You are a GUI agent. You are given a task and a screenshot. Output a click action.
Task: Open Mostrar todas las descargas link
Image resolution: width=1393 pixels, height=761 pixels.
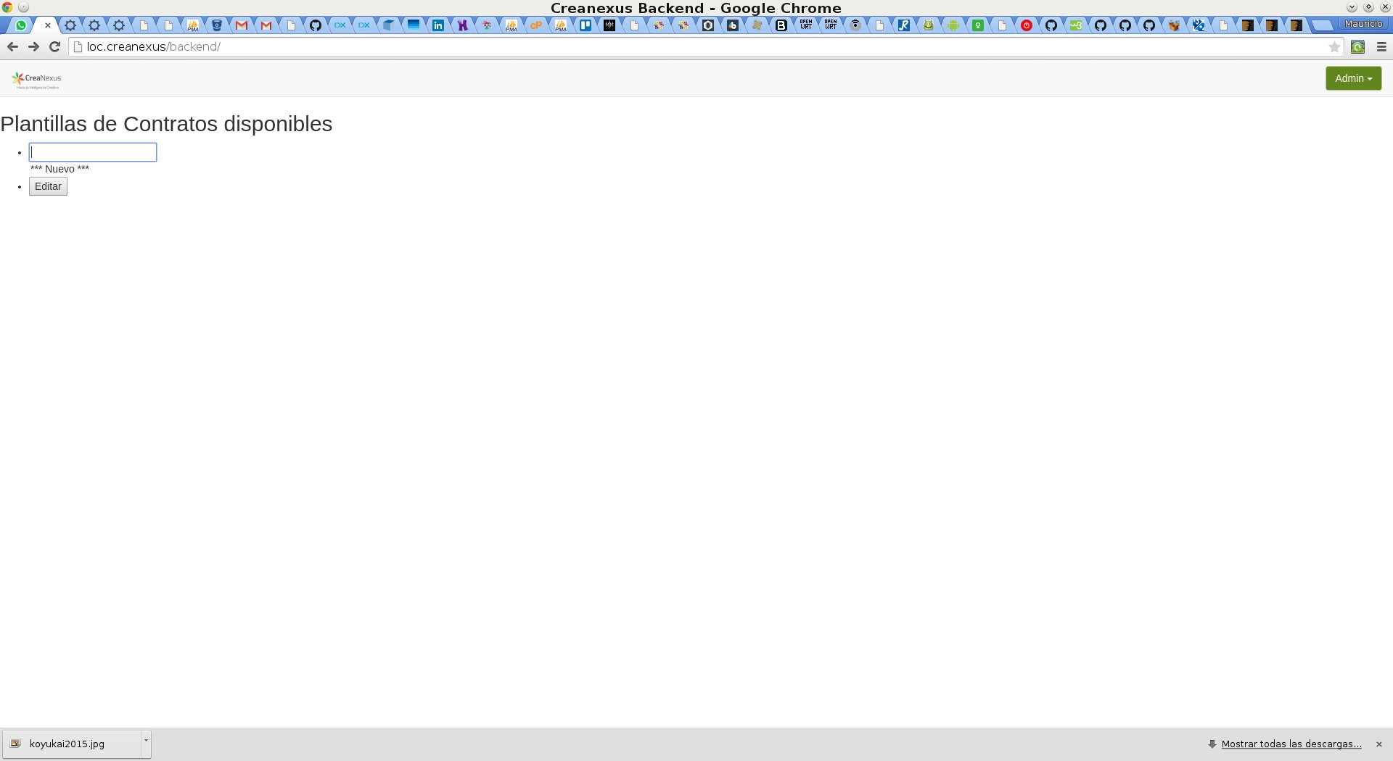[1291, 744]
